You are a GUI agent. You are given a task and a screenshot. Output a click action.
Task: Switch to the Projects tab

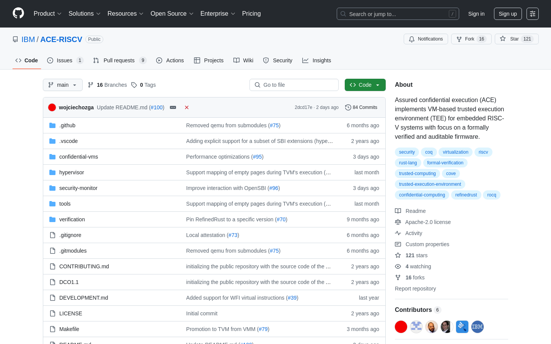click(x=209, y=60)
